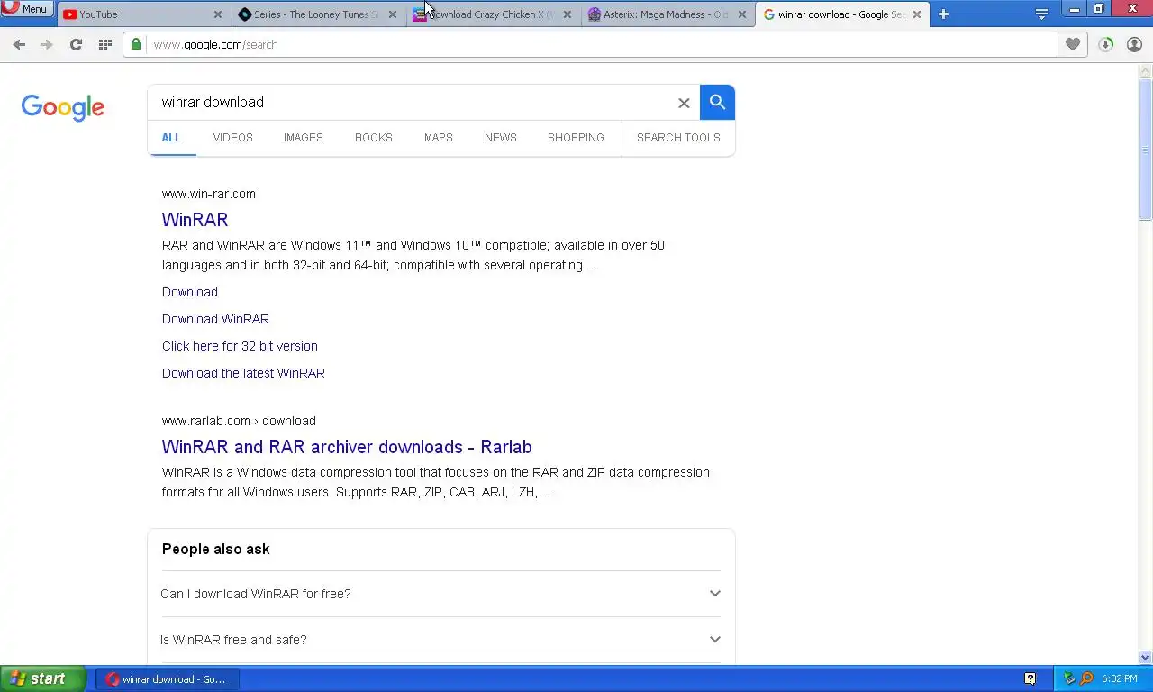Close the winrar download Google tab

[x=916, y=14]
